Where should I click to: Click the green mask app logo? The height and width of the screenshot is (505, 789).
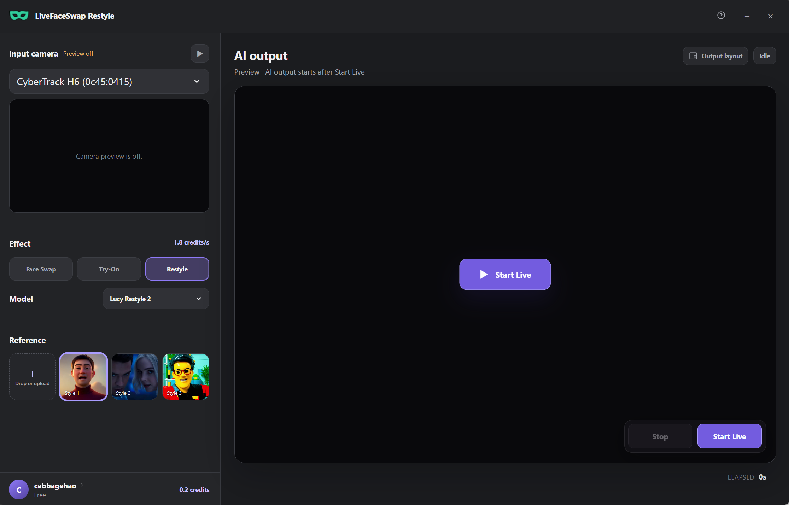pos(19,16)
